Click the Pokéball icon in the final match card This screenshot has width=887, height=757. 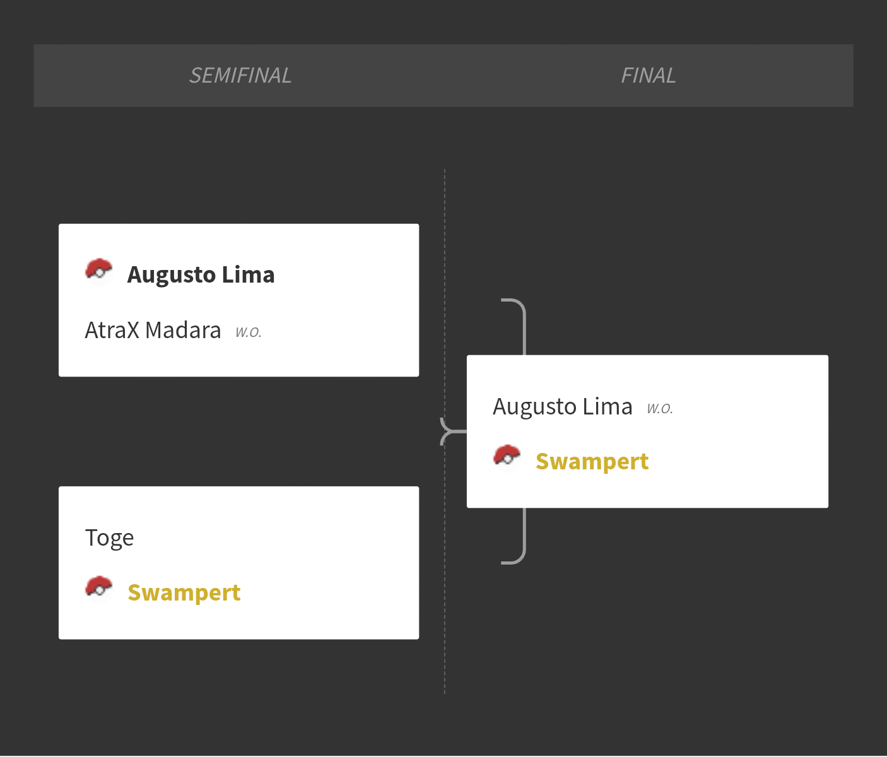[x=507, y=458]
